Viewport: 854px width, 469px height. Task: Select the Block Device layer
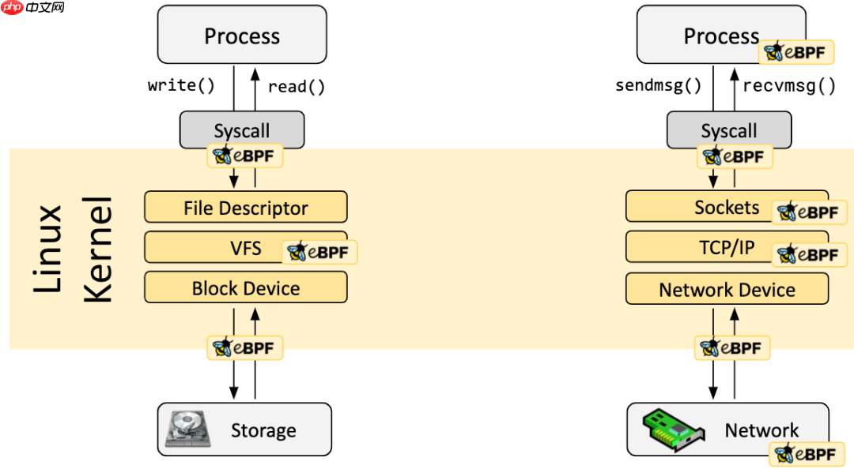(245, 288)
